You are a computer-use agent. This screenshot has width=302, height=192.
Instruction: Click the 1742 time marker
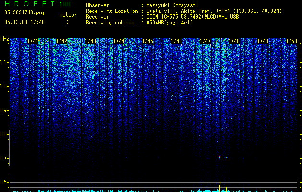(61, 41)
